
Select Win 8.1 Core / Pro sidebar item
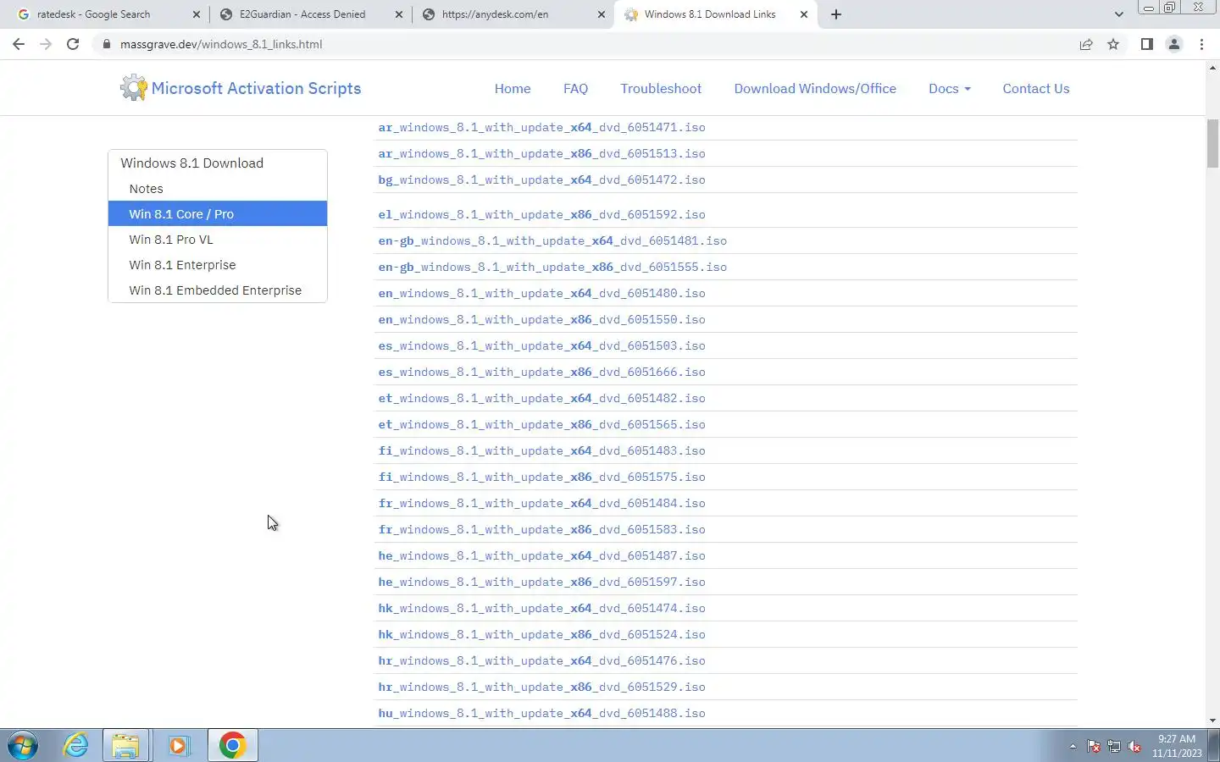click(x=218, y=213)
